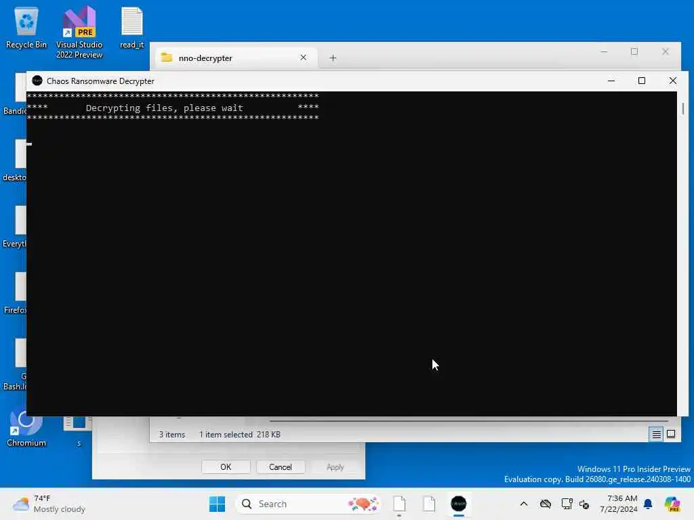Minimize the Chaos Ransomware Decrypter window
694x520 pixels.
611,81
